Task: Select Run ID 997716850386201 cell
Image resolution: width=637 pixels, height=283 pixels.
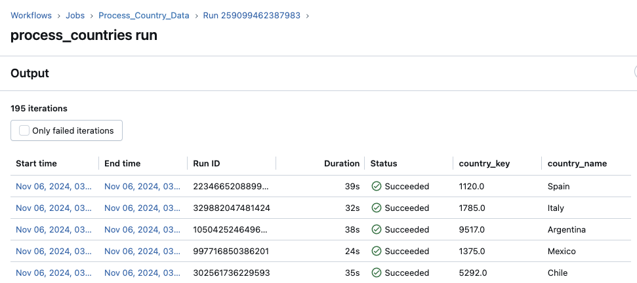Action: (230, 252)
